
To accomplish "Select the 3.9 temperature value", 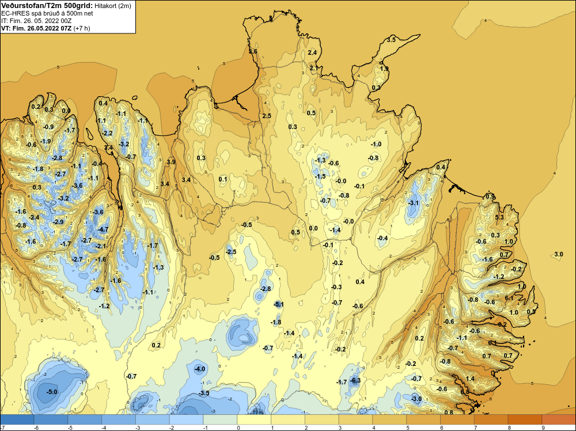I will 171,162.
